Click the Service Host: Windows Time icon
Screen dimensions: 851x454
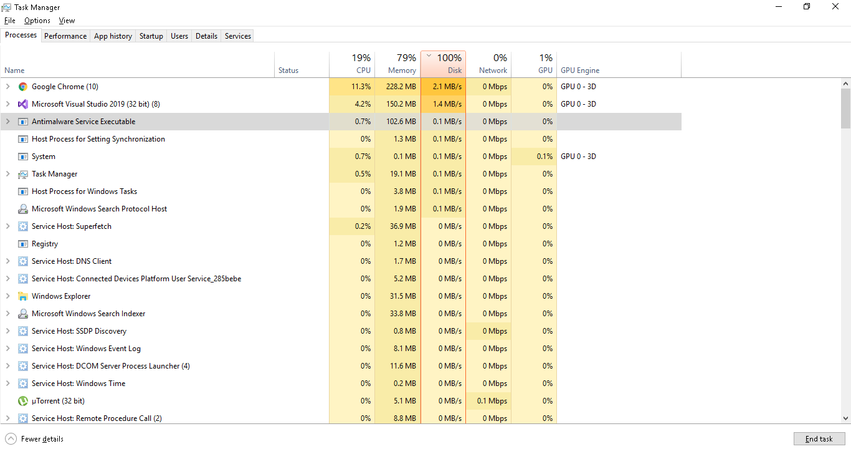tap(23, 384)
